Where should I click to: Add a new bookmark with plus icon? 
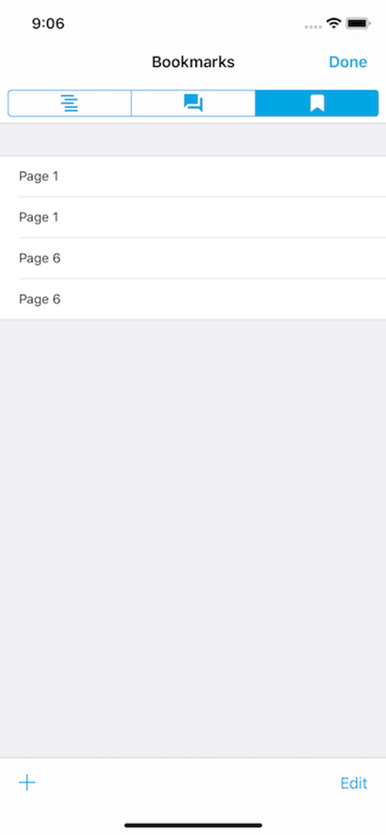27,782
